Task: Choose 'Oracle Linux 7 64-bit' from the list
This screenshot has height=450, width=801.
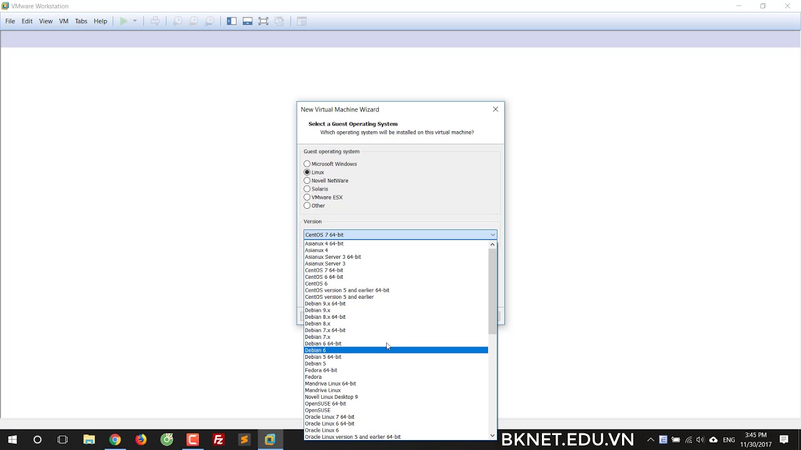Action: 395,417
